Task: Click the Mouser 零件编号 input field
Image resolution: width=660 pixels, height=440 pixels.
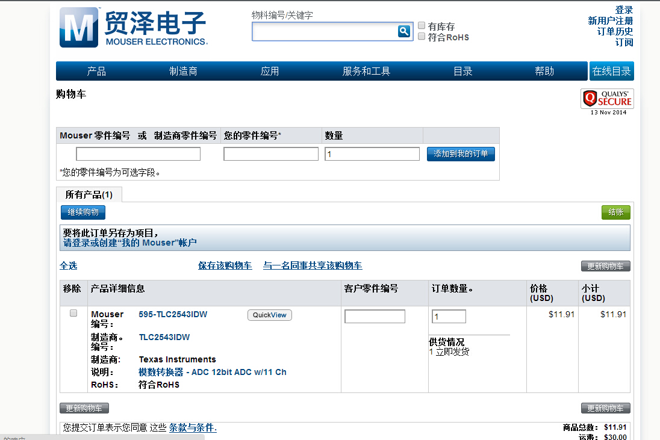Action: [x=138, y=154]
